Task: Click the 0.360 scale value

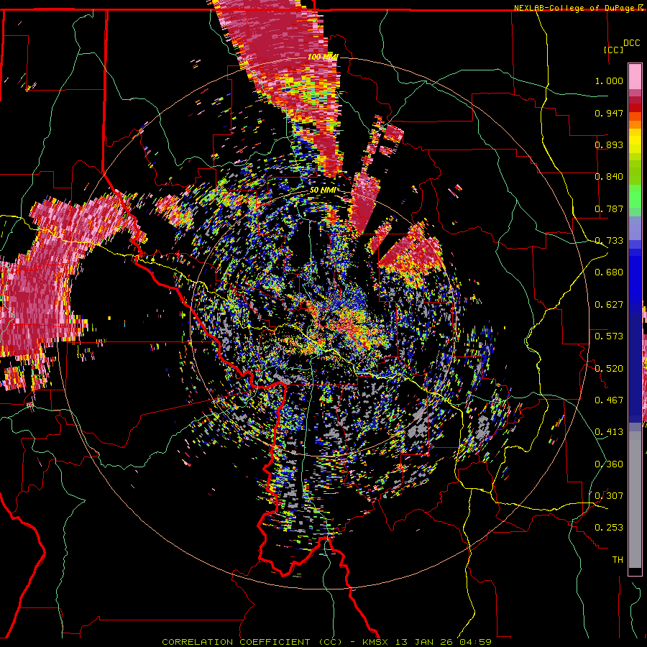Action: coord(609,464)
